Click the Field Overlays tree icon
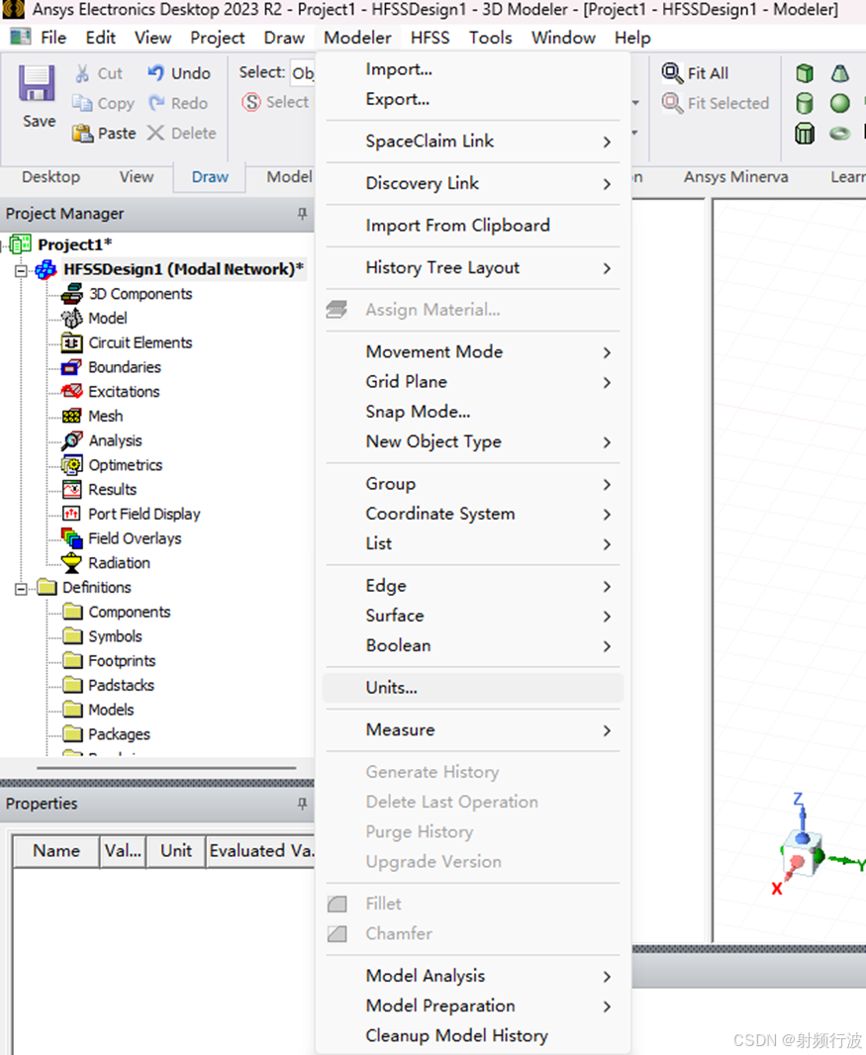This screenshot has height=1055, width=866. 71,538
